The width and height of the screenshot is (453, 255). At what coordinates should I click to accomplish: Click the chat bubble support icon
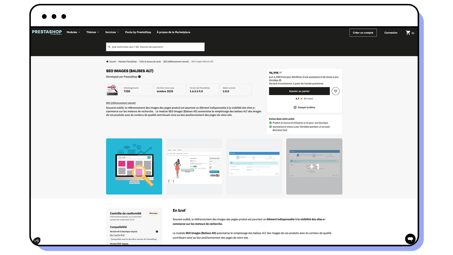(x=410, y=238)
